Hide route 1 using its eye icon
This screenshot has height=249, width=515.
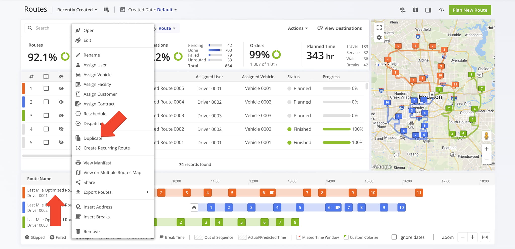point(61,89)
